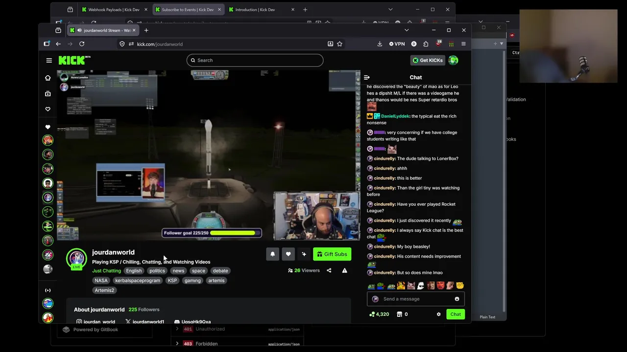627x352 pixels.
Task: Click the sparkle subscribe button beside Gift Subs
Action: click(304, 254)
